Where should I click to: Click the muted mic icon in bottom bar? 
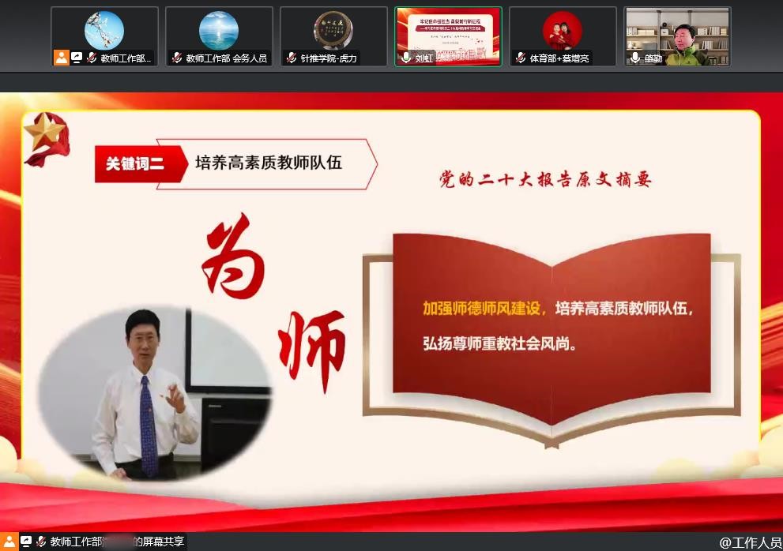(x=40, y=542)
